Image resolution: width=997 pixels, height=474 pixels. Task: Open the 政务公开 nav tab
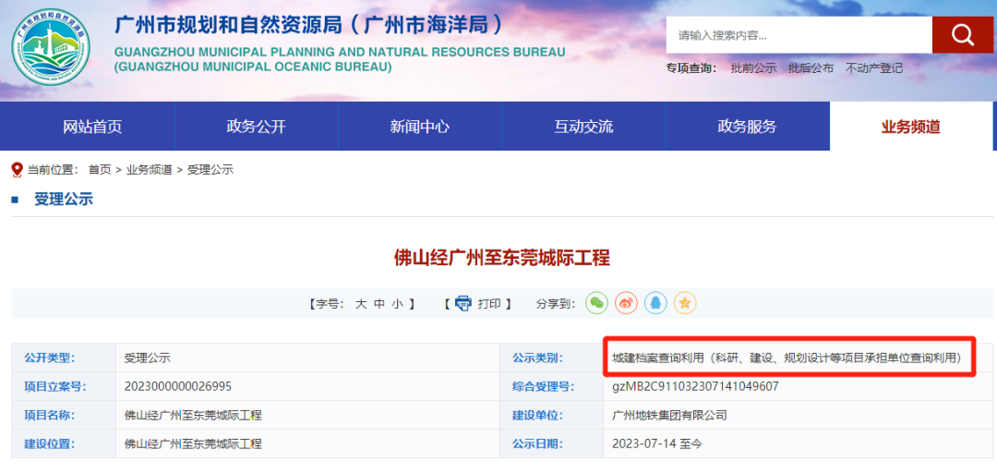click(x=257, y=127)
